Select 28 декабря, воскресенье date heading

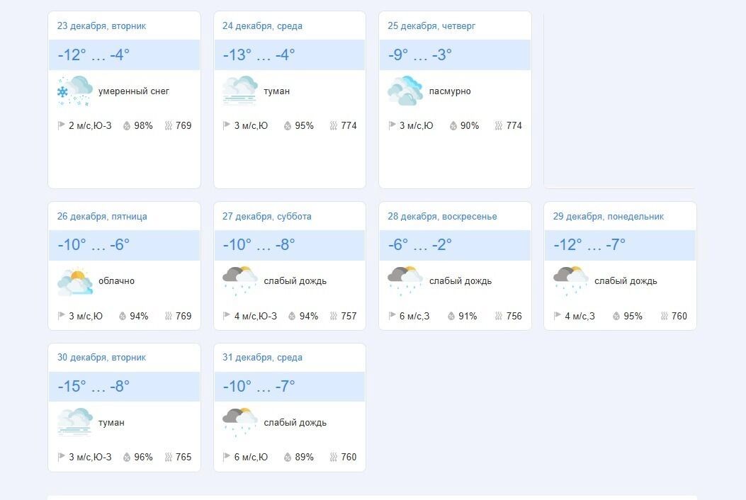pos(442,217)
